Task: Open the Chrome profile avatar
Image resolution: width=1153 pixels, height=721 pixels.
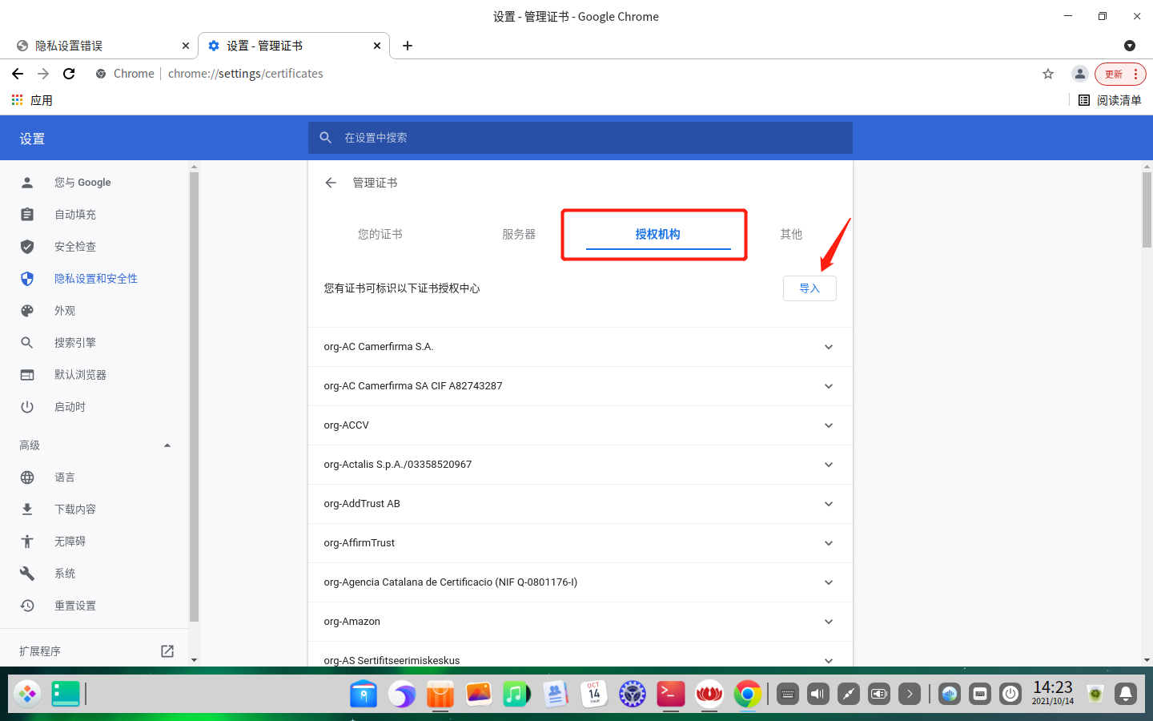Action: (x=1080, y=74)
